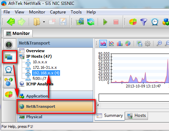Click the purple filter funnel icon
This screenshot has height=131, width=169.
pyautogui.click(x=144, y=22)
